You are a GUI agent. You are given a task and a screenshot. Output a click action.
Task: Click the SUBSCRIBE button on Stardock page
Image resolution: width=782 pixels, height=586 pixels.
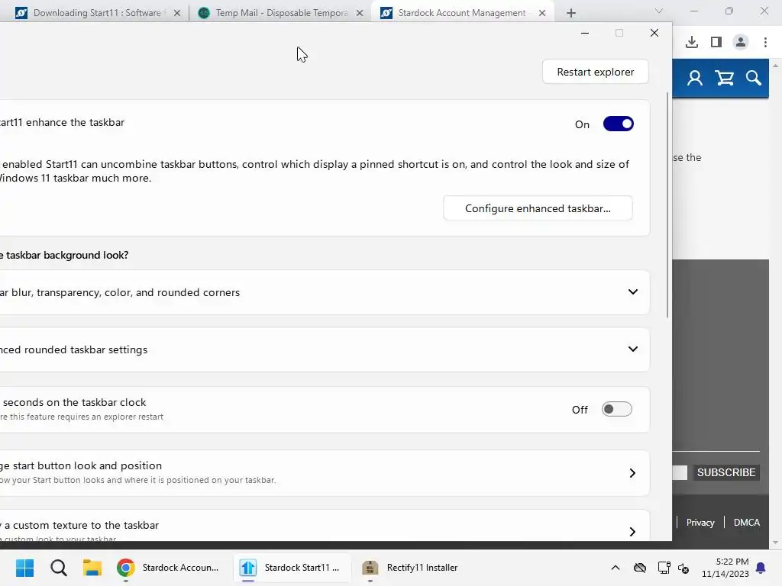[726, 472]
